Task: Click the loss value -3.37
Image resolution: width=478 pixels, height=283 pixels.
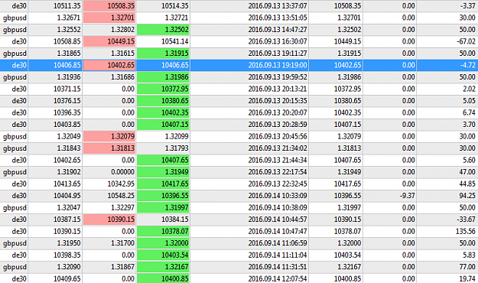Action: (x=467, y=6)
